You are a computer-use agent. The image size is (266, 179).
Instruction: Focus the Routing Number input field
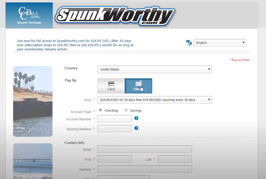click(x=114, y=129)
